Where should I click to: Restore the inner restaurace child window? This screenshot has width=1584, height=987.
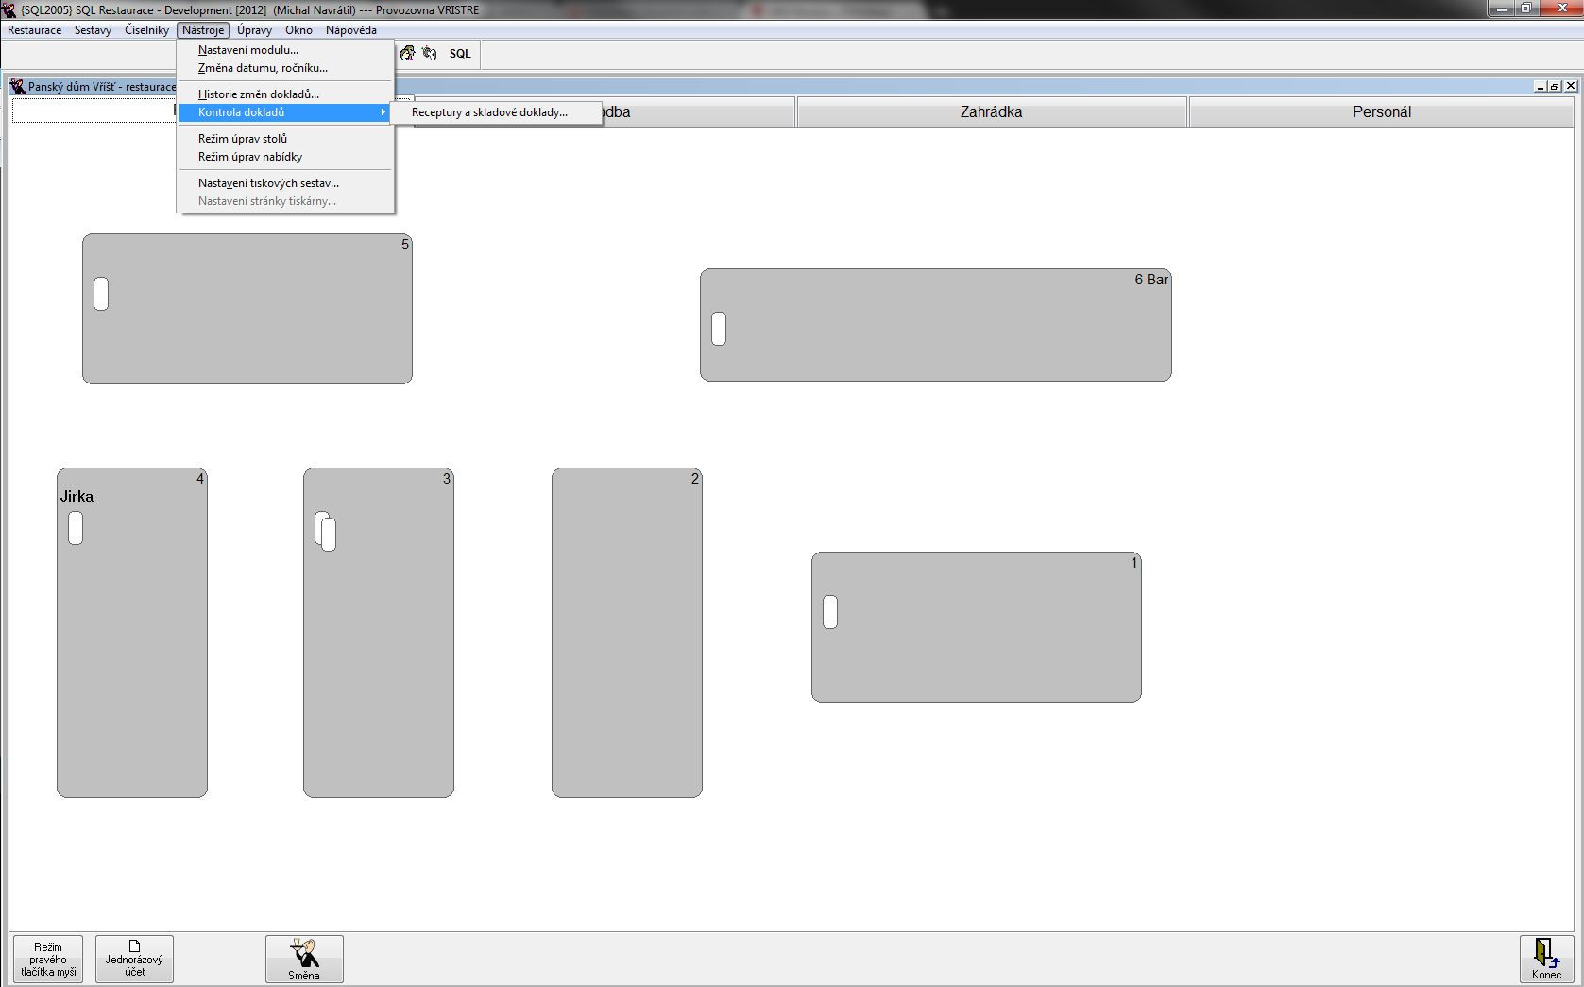point(1555,86)
